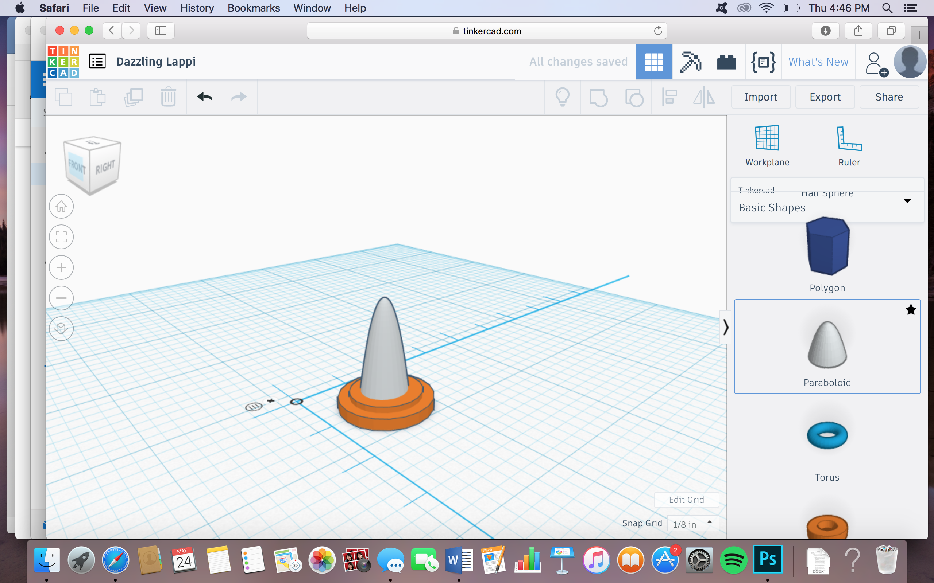This screenshot has width=934, height=583.
Task: Open Microsoft Word from the Dock
Action: (x=459, y=560)
